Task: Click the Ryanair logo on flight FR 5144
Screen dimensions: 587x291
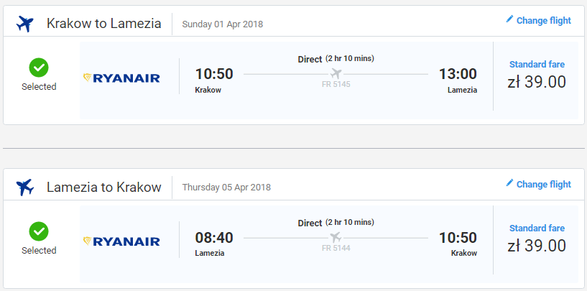Action: click(x=121, y=241)
